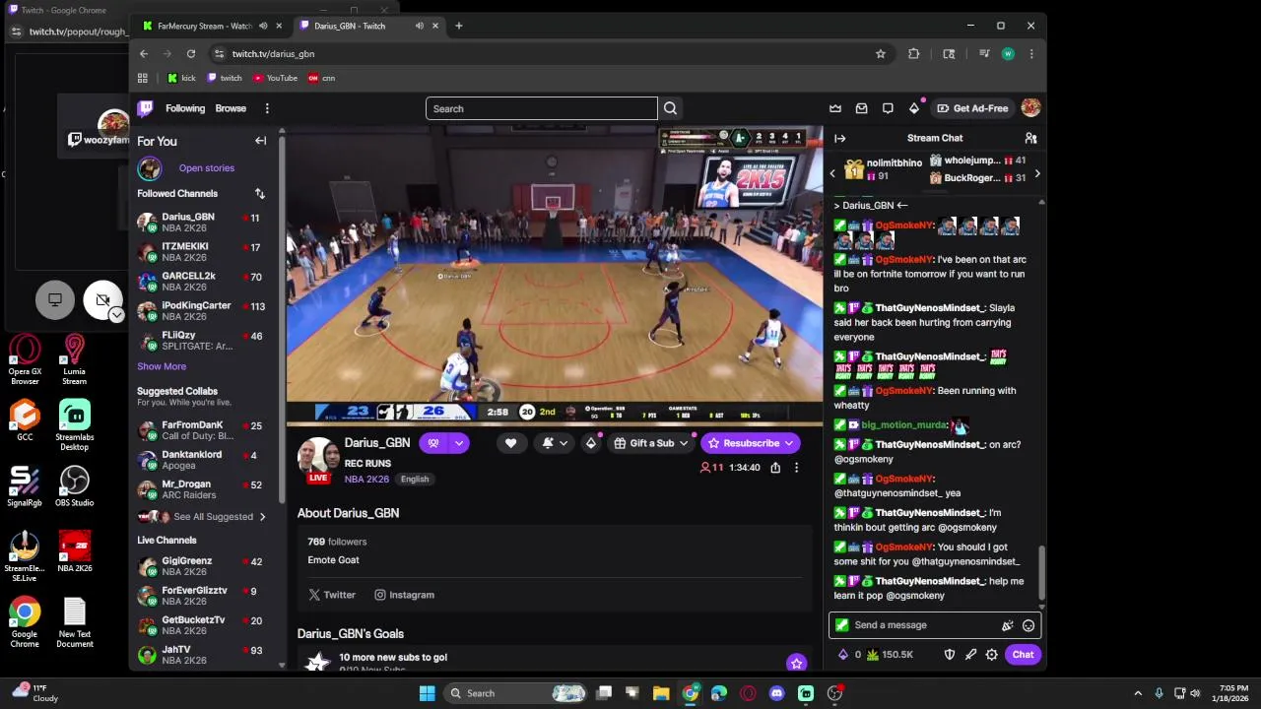Click the Power-ups Bits button under the stream
The height and width of the screenshot is (709, 1261).
591,443
